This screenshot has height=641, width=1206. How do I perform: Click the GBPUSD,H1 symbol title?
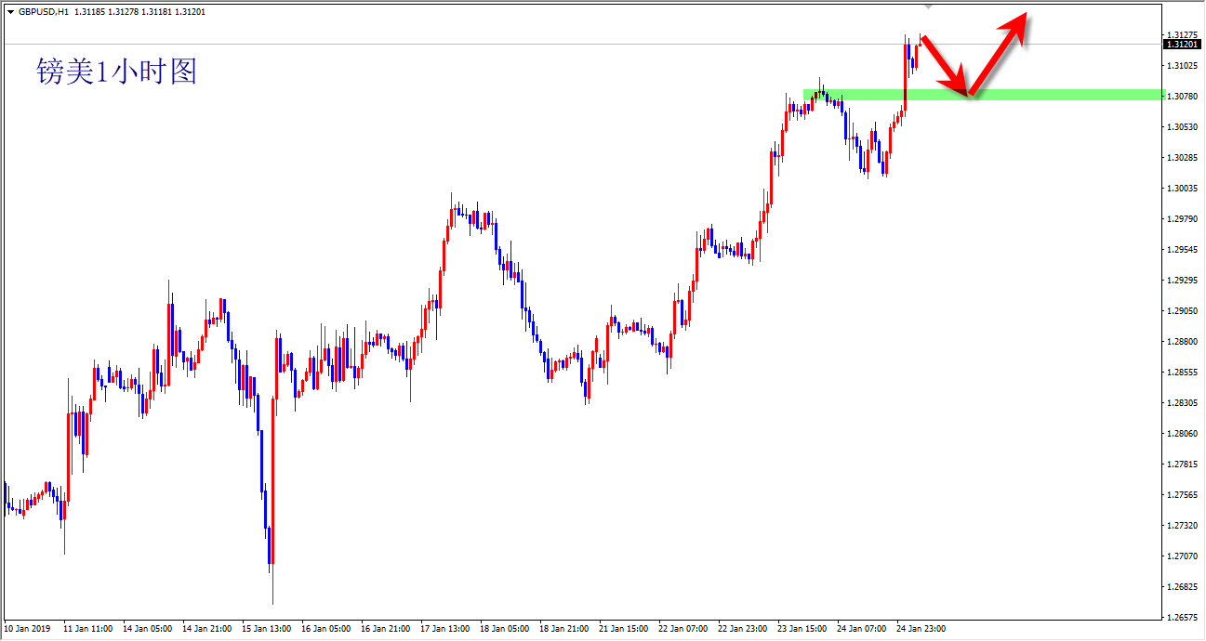tap(44, 12)
